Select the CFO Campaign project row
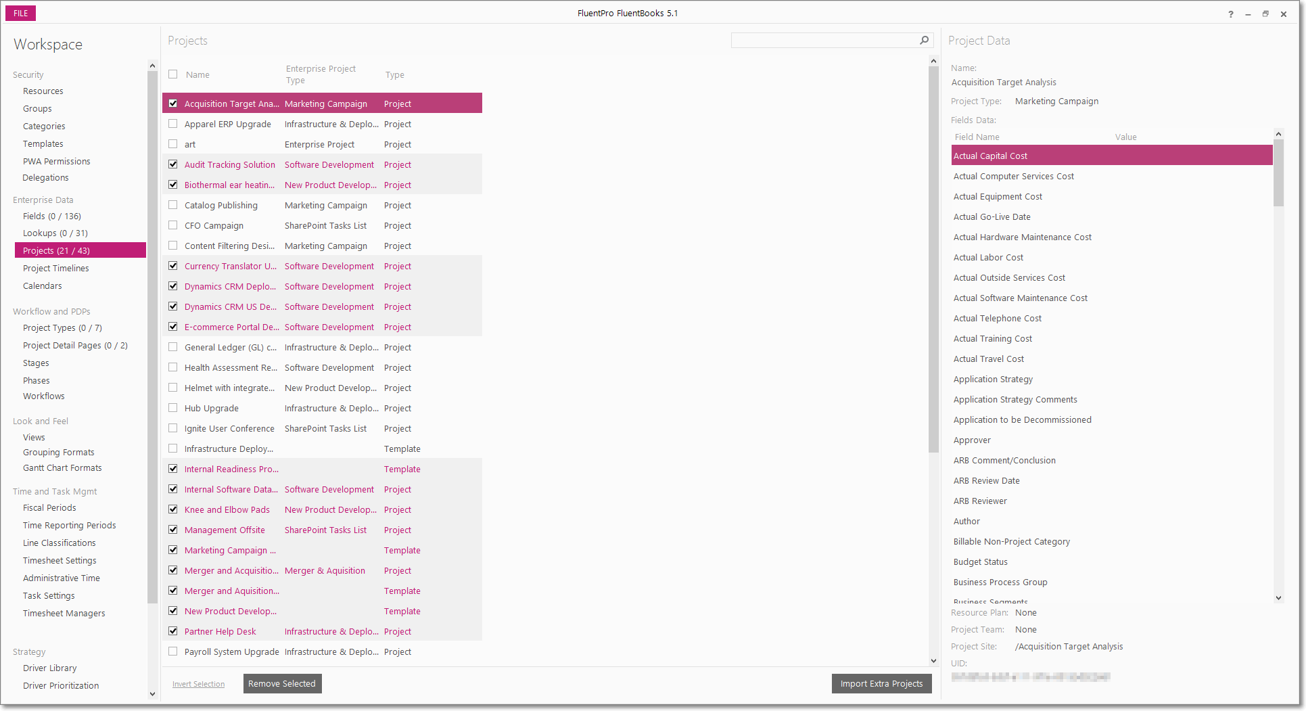Screen dimensions: 1306x711 coord(322,226)
